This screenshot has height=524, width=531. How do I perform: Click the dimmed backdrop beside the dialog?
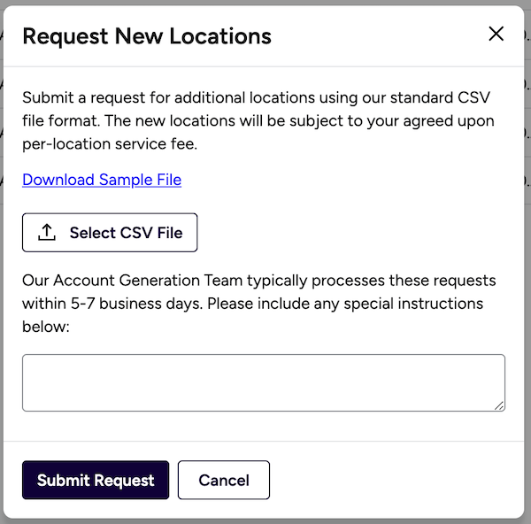(x=527, y=271)
